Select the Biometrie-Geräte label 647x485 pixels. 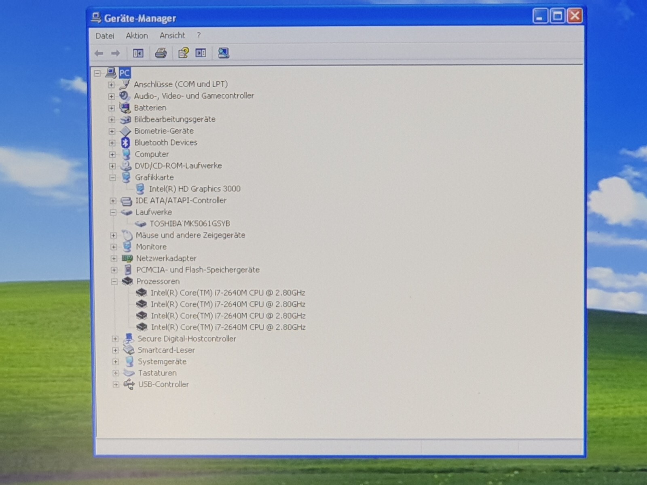164,131
